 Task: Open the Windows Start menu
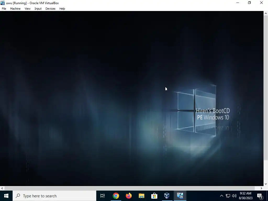click(6, 196)
